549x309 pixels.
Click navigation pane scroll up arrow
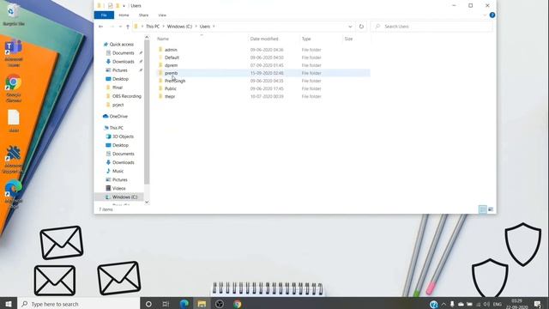coord(147,37)
